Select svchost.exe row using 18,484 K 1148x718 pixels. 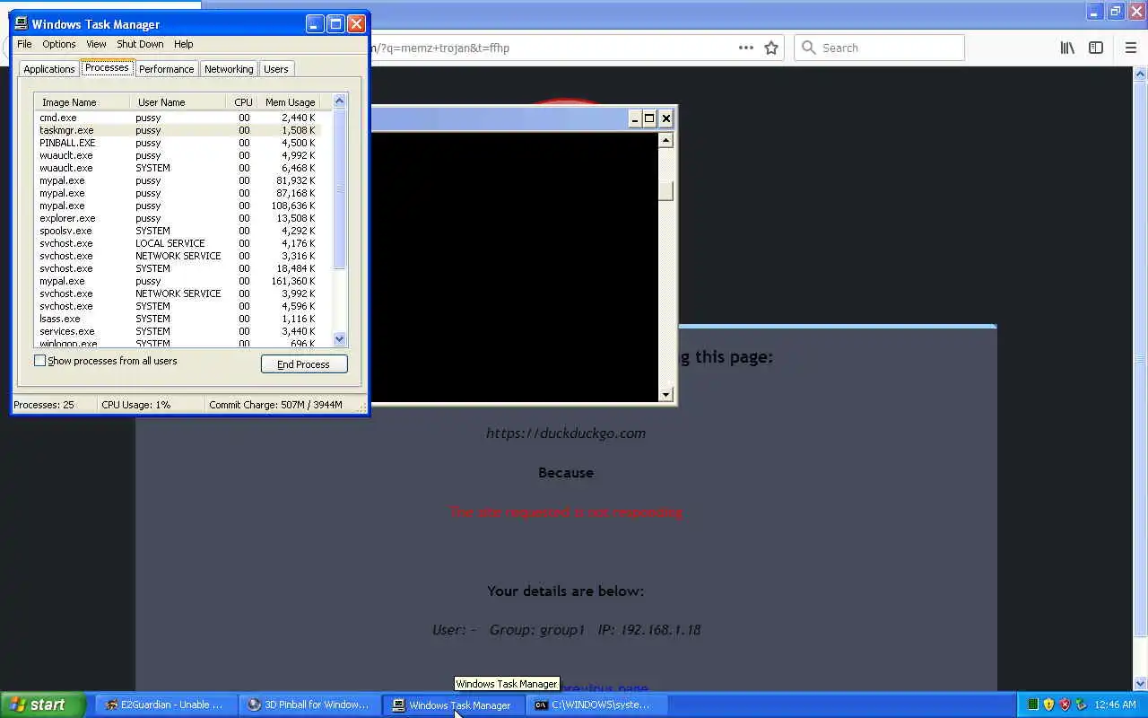[178, 268]
